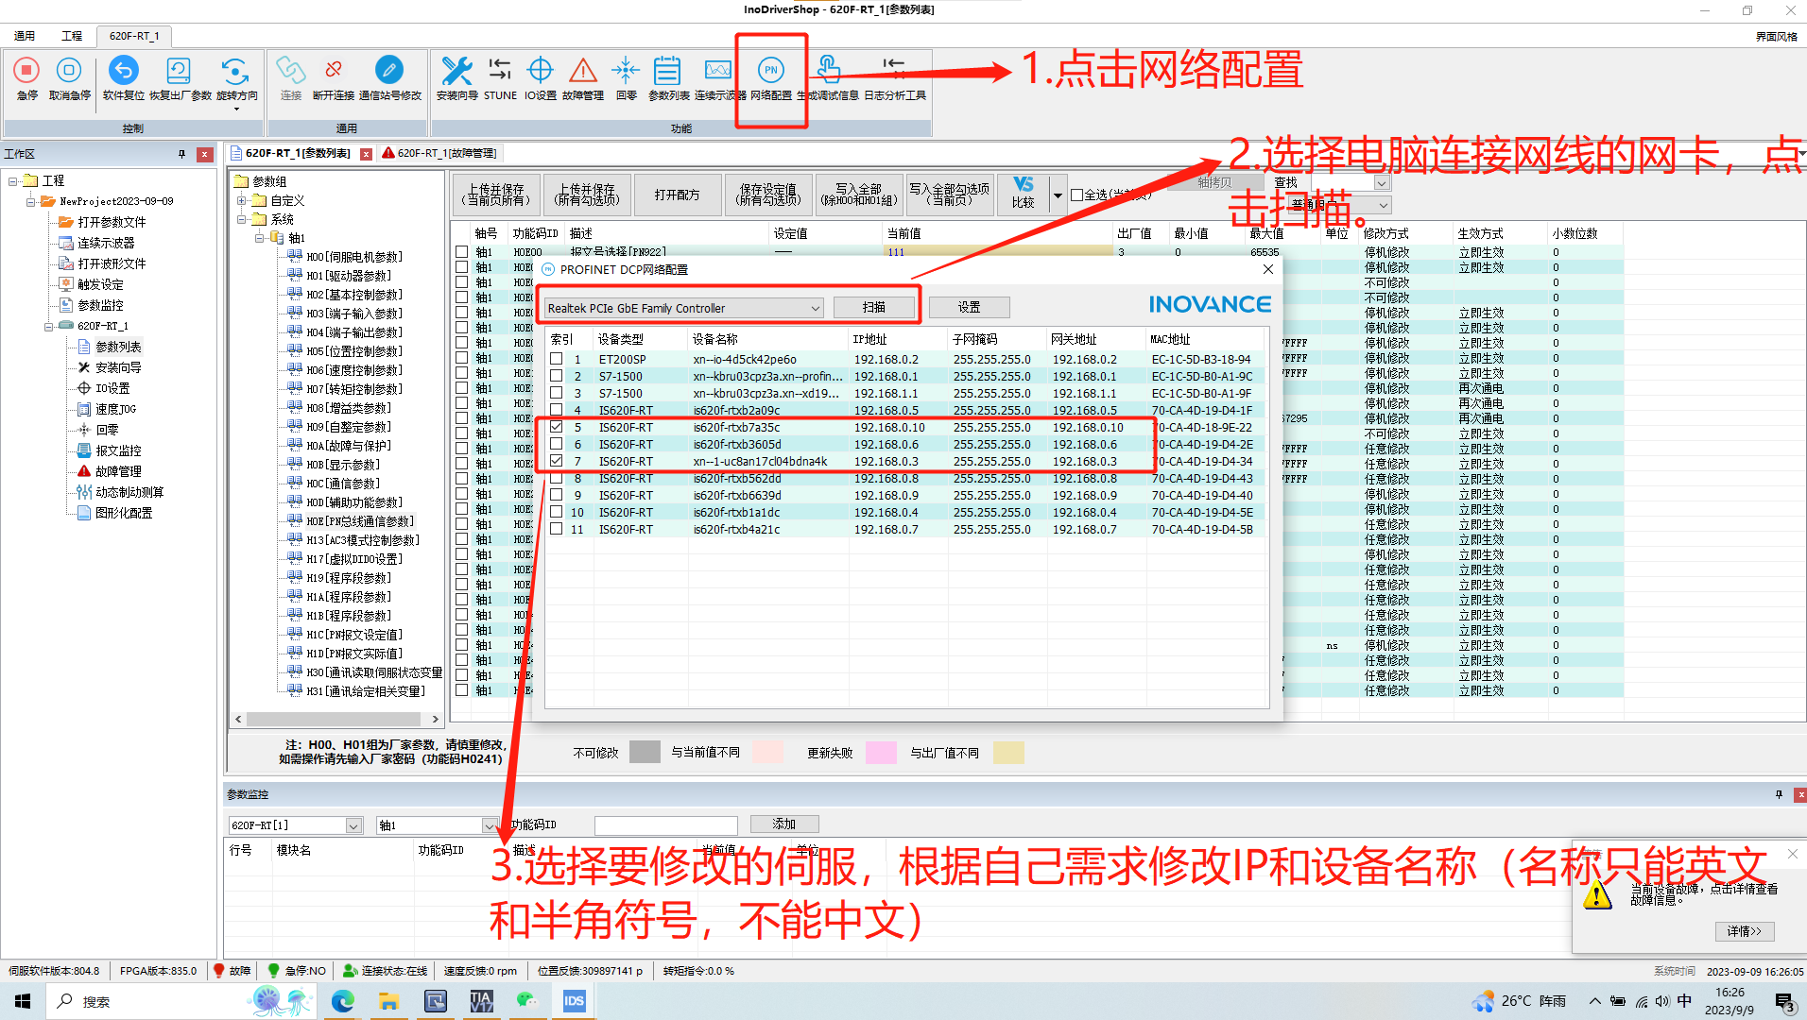Pin the 工作区 workspace panel
Viewport: 1807px width, 1020px height.
[x=181, y=154]
